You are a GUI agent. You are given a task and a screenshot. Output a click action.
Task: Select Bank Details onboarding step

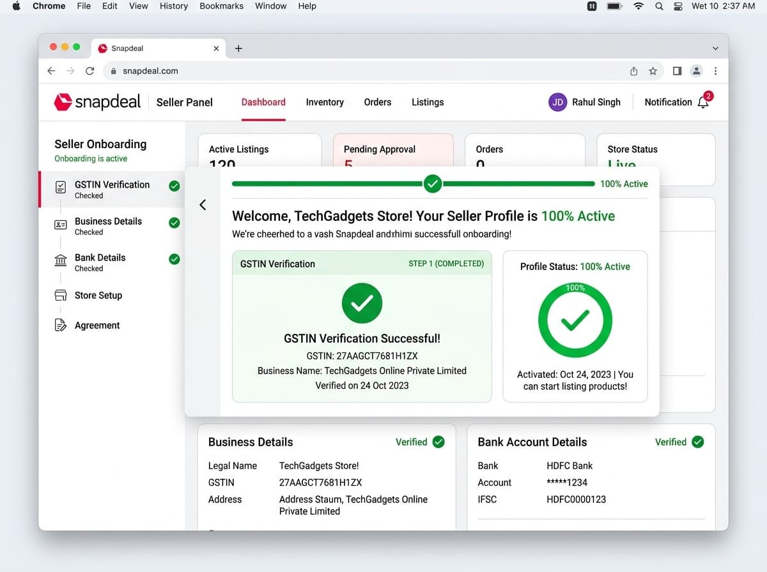tap(112, 262)
